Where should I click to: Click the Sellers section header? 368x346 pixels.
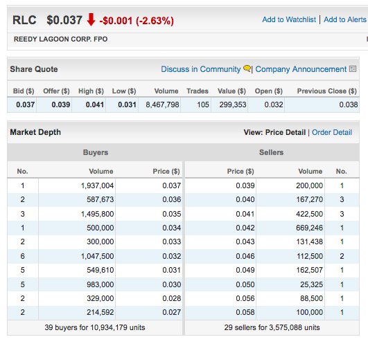click(x=271, y=152)
